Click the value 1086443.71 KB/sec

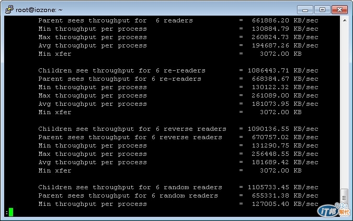click(283, 70)
